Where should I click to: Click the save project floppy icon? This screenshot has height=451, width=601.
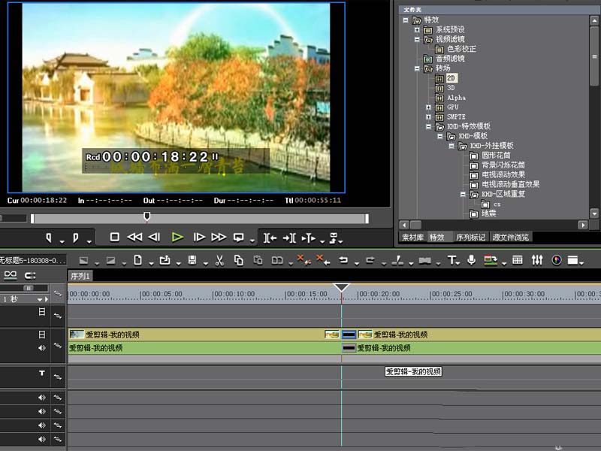[x=192, y=260]
